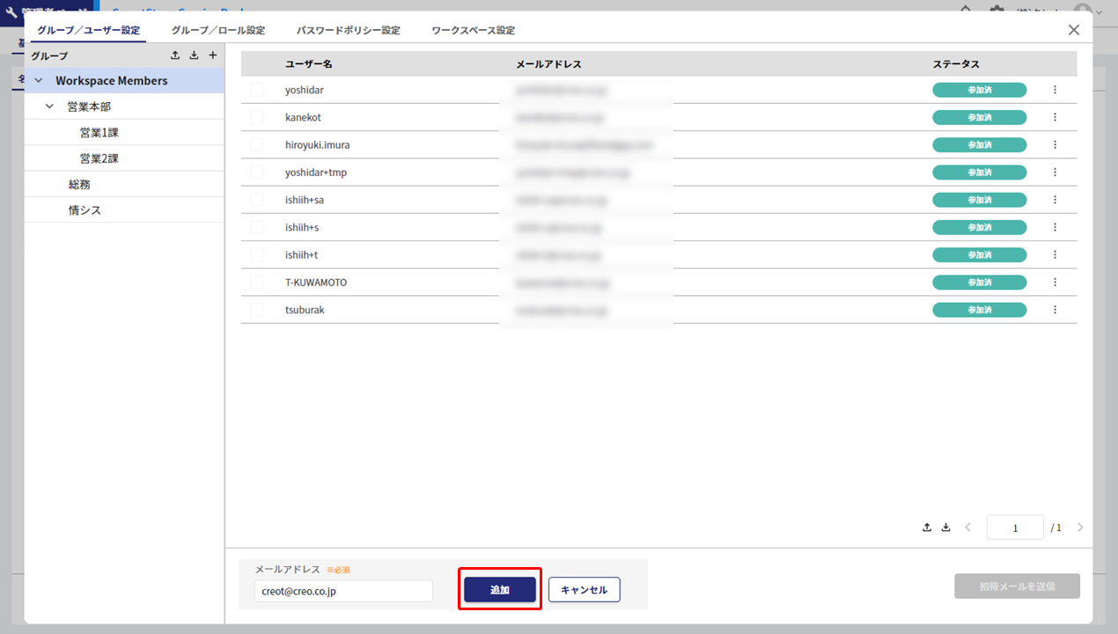Open the パスワードポリシー設定 tab
Viewport: 1118px width, 634px height.
348,30
